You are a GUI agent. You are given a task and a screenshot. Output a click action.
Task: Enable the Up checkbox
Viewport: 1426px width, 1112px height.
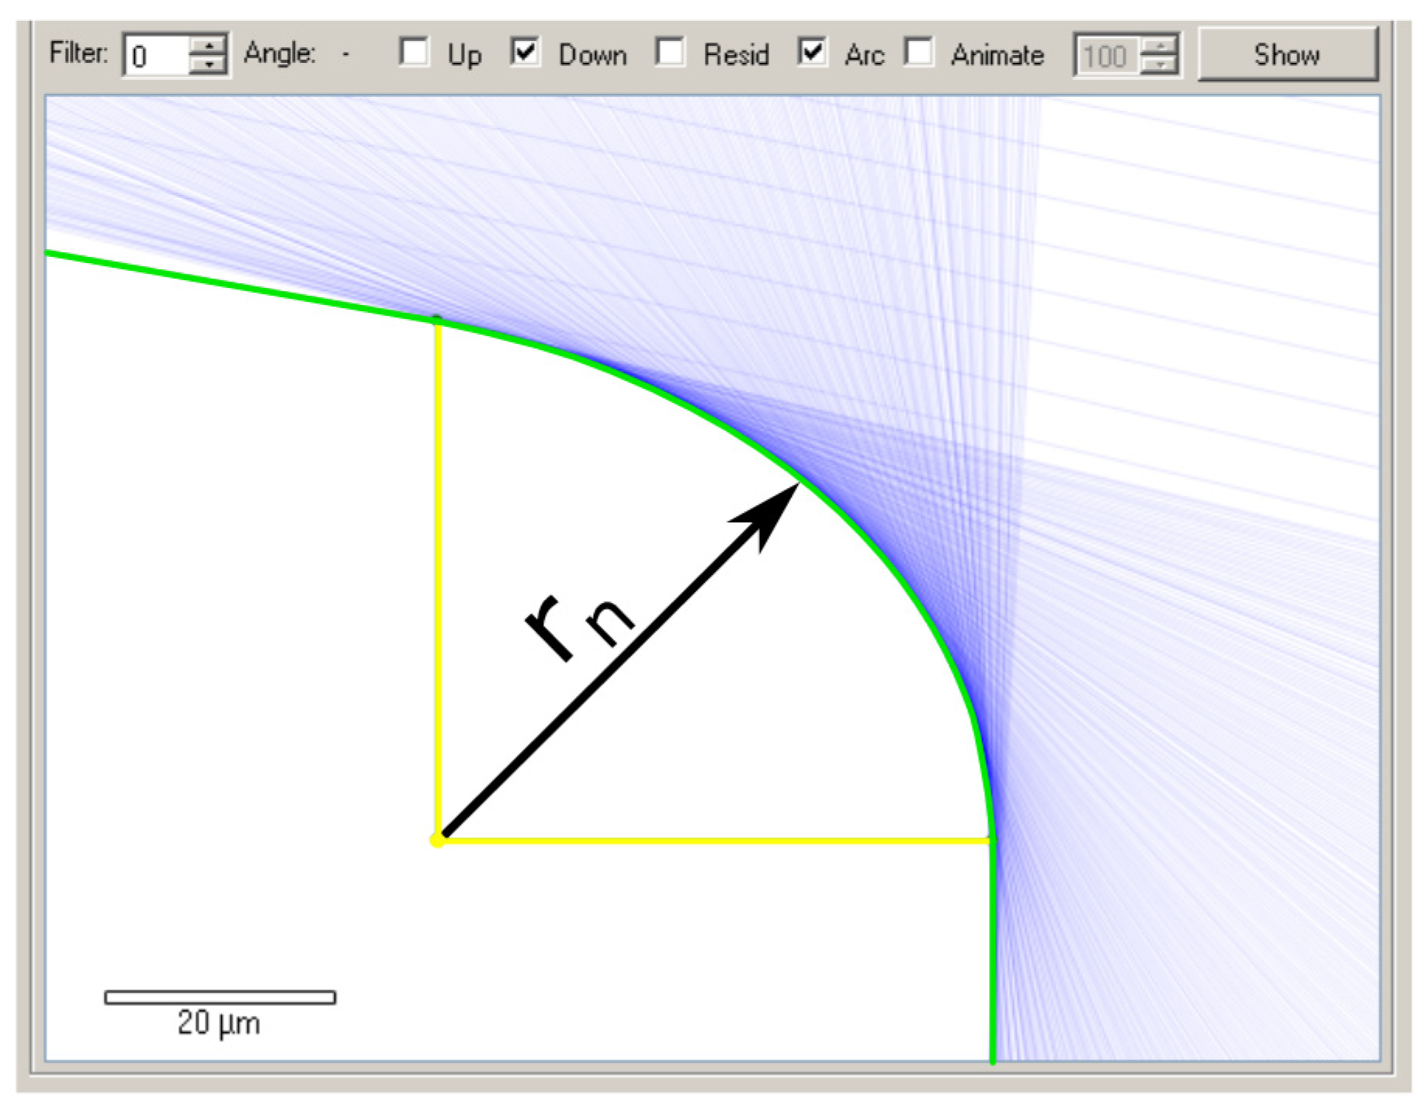(414, 53)
